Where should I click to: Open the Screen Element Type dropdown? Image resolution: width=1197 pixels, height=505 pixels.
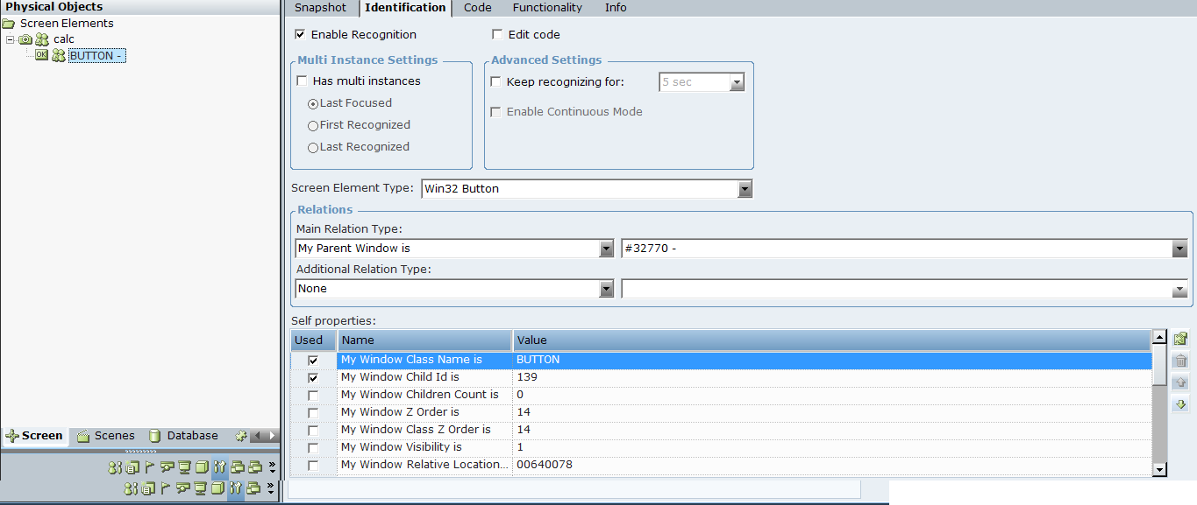coord(745,189)
